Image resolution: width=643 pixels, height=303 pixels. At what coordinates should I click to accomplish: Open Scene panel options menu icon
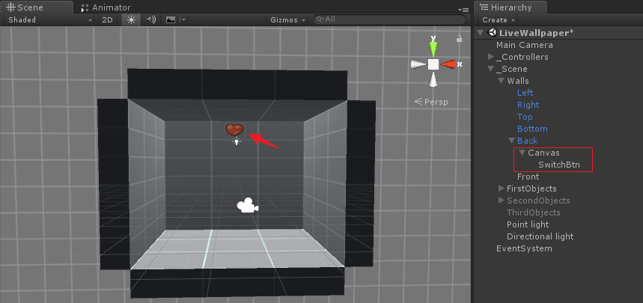(463, 10)
